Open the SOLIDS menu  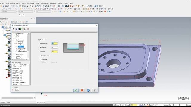(24, 3)
